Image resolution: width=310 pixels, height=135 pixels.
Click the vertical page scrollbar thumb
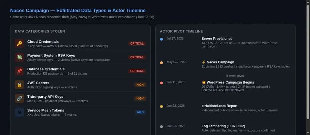[x=308, y=62]
